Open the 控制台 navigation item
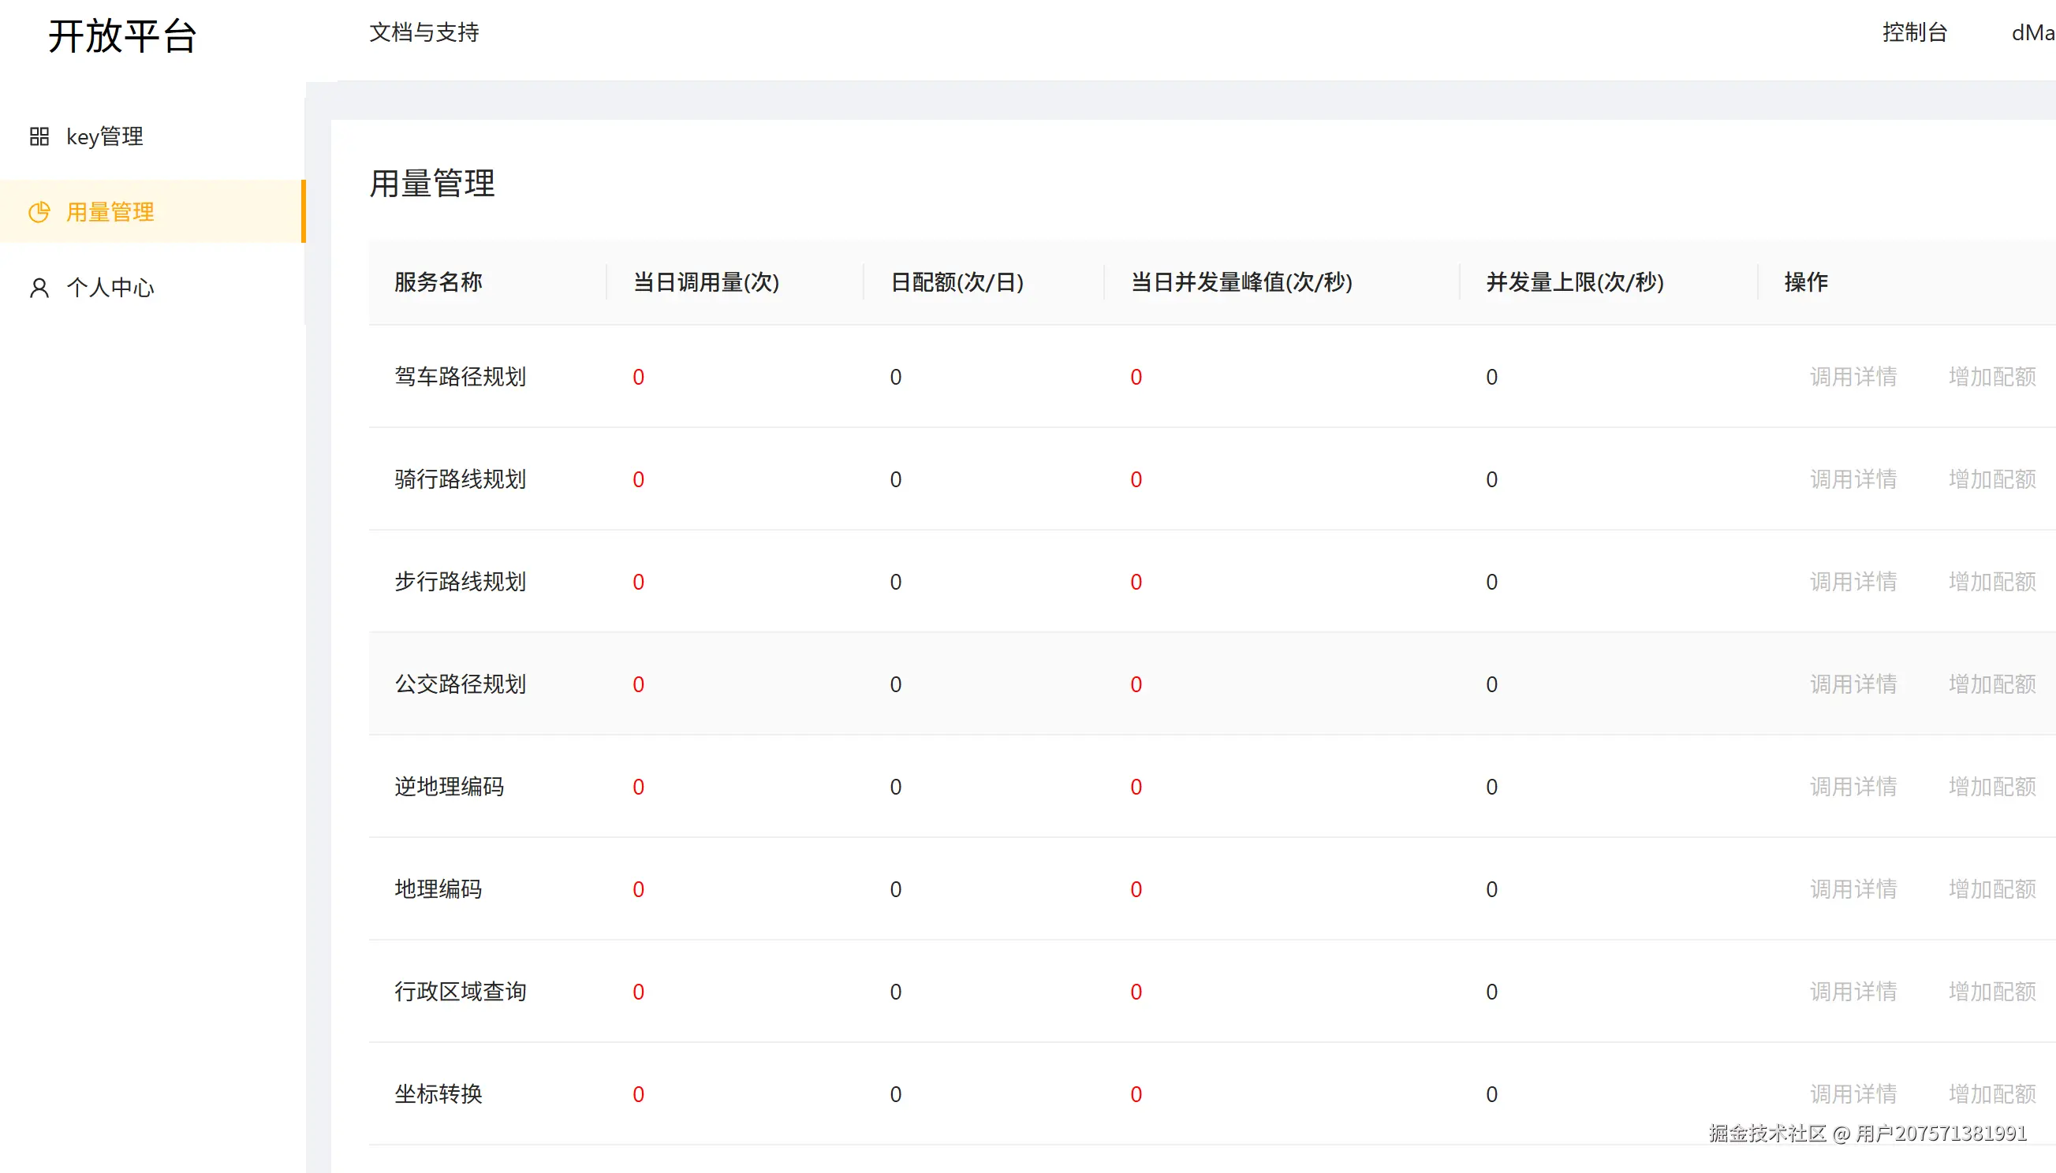Image resolution: width=2056 pixels, height=1173 pixels. point(1913,33)
